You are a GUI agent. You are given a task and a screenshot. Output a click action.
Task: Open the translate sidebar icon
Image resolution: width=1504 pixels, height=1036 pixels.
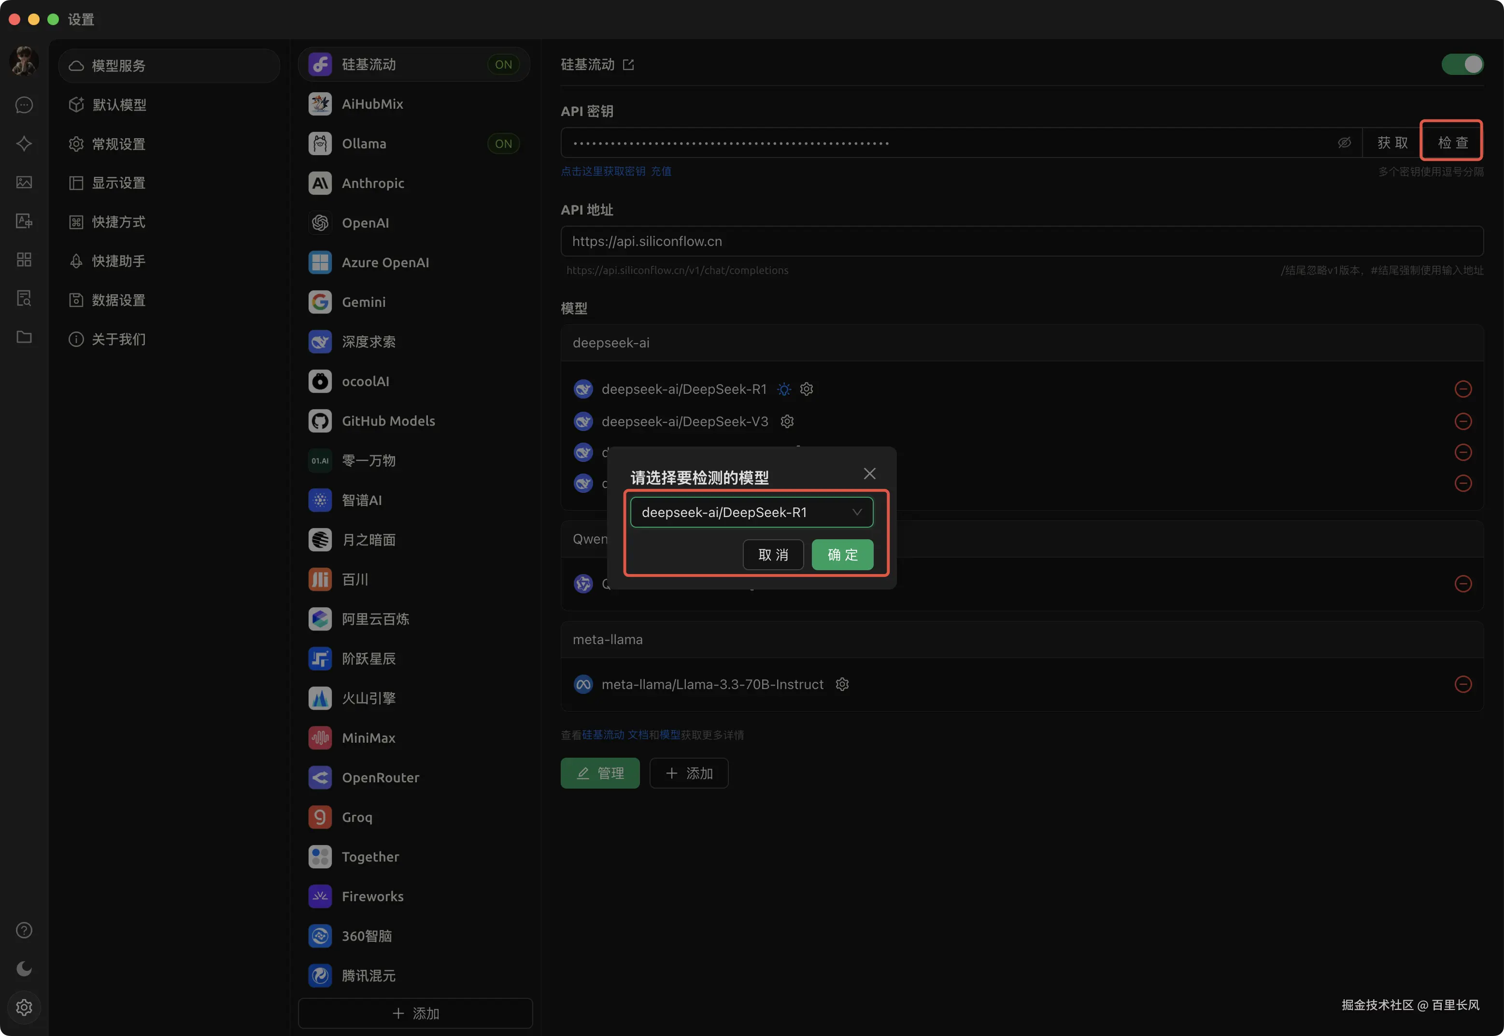(x=24, y=221)
